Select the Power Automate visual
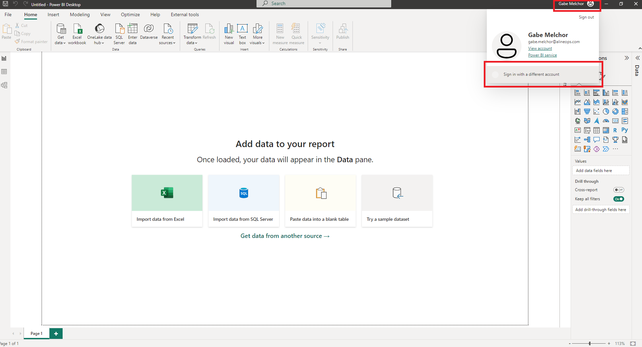The width and height of the screenshot is (642, 347). (x=606, y=149)
